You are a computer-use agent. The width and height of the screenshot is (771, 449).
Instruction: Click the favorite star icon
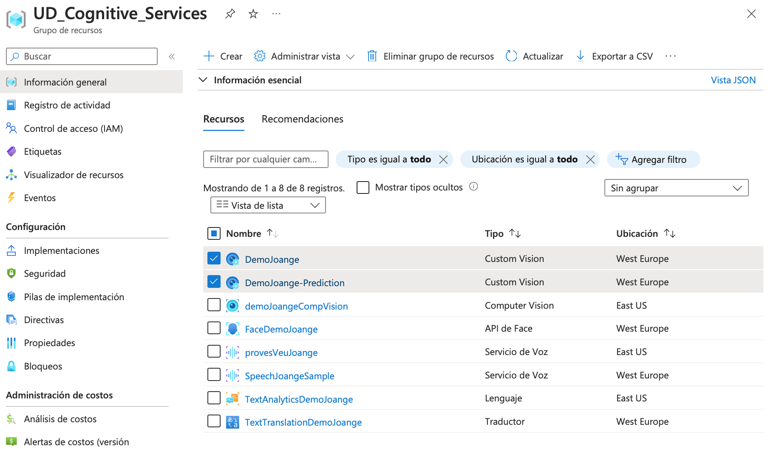pos(253,14)
